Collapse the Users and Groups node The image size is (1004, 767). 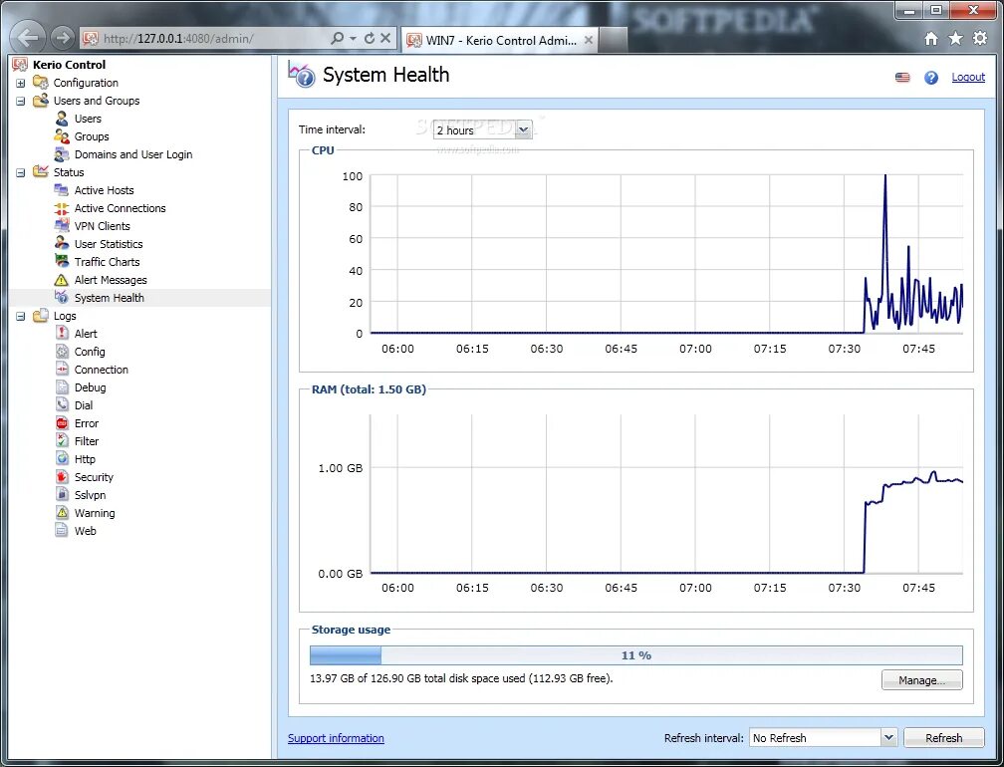21,102
